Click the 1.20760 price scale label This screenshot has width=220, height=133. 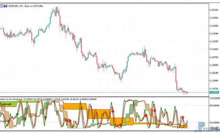[214, 57]
